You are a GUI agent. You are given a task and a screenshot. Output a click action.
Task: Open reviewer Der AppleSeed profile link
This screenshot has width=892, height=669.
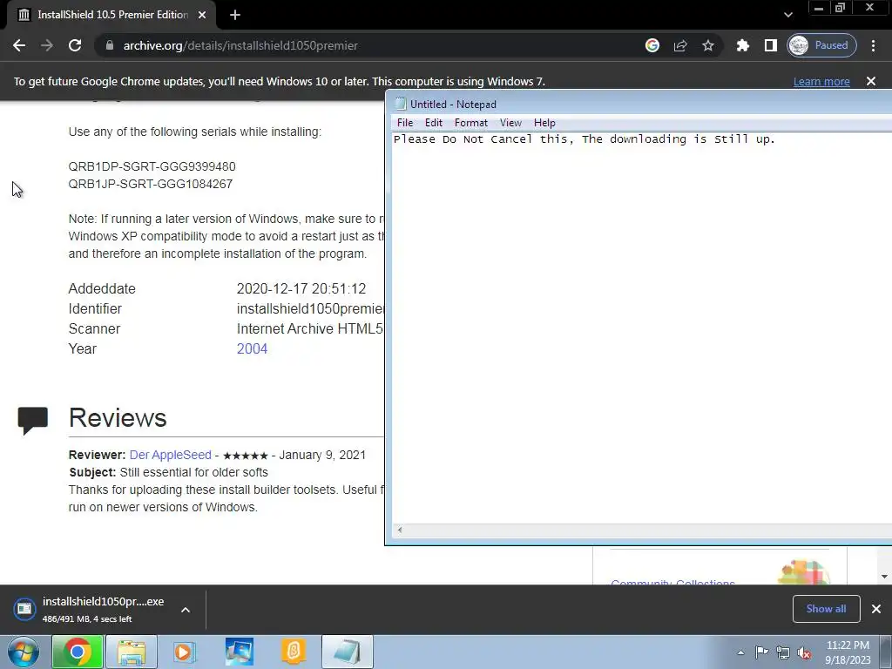170,455
